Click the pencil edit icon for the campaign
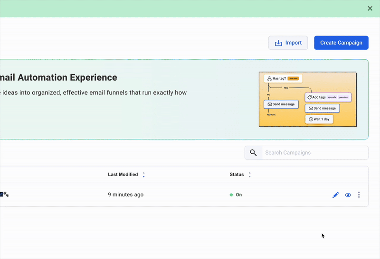The height and width of the screenshot is (259, 380). click(x=336, y=195)
